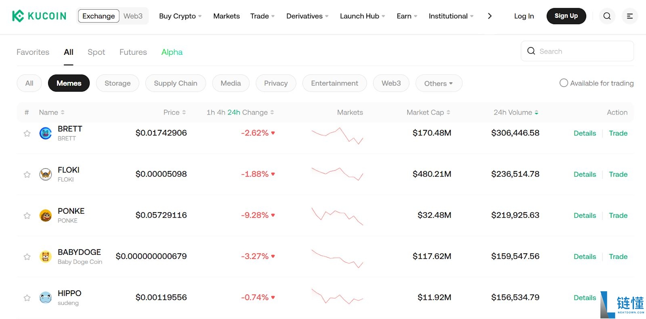Switch to Web3 mode toggle
Viewport: 646px width, 319px height.
click(x=133, y=16)
